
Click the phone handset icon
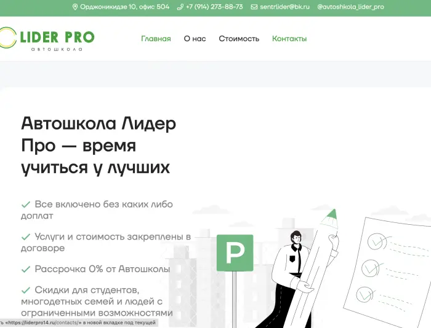point(180,7)
